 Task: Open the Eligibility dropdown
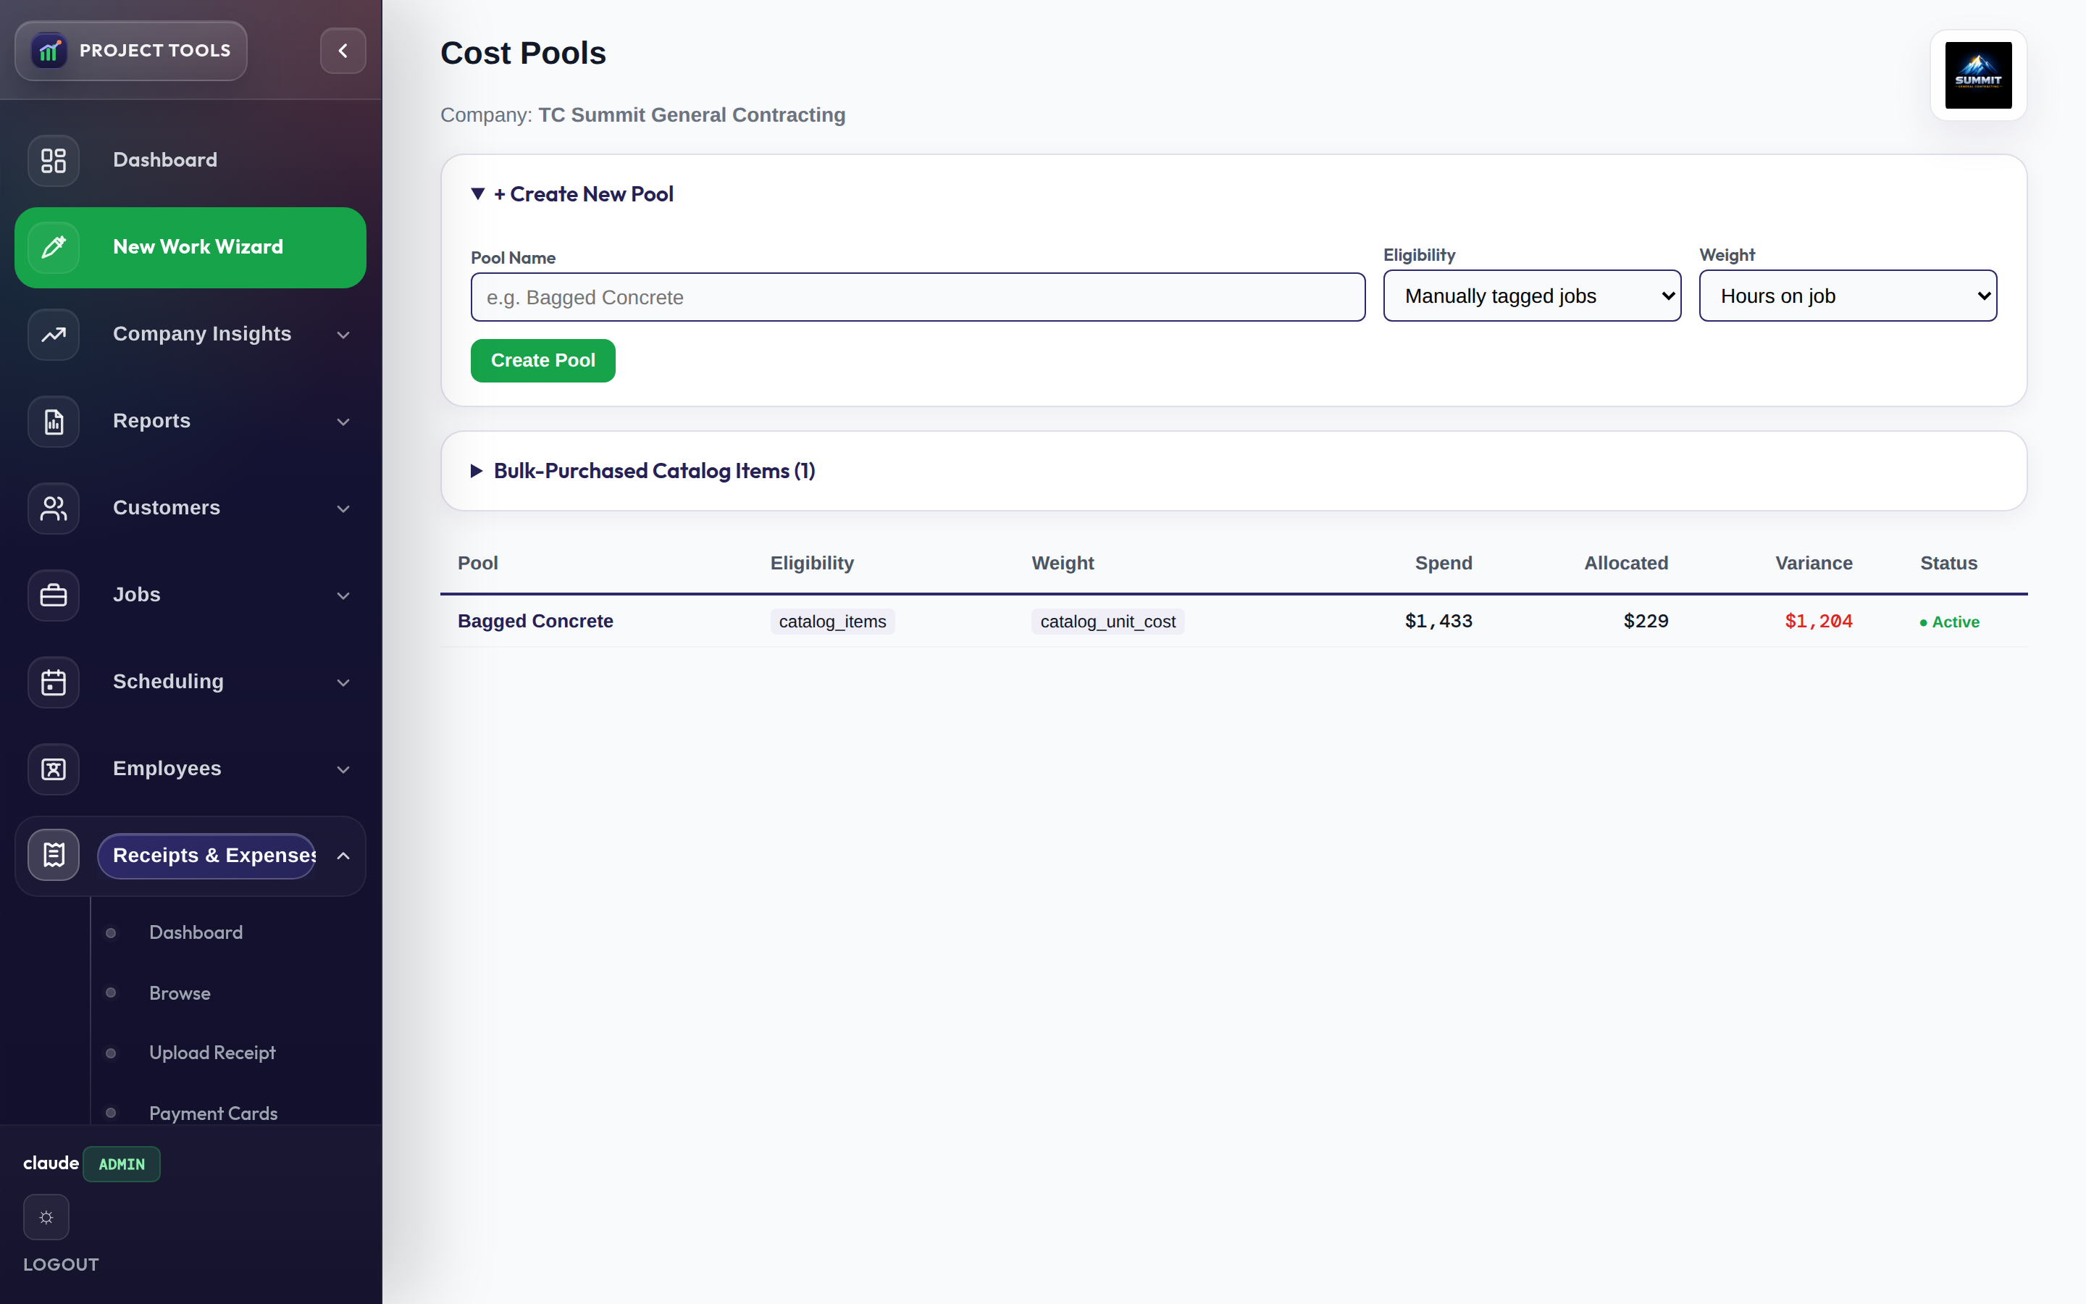point(1532,296)
